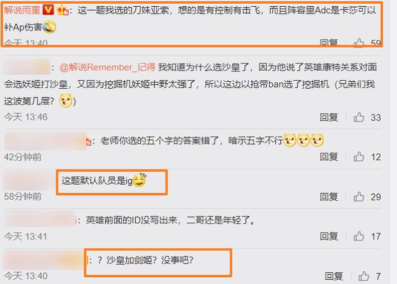Click thumbs-up on comment with 12 likes
This screenshot has height=284, width=397.
pyautogui.click(x=359, y=157)
